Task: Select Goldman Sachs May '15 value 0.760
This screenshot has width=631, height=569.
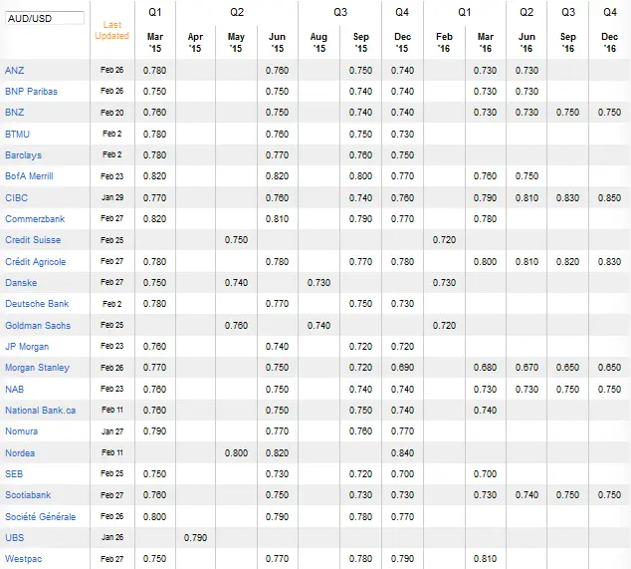Action: [x=236, y=325]
